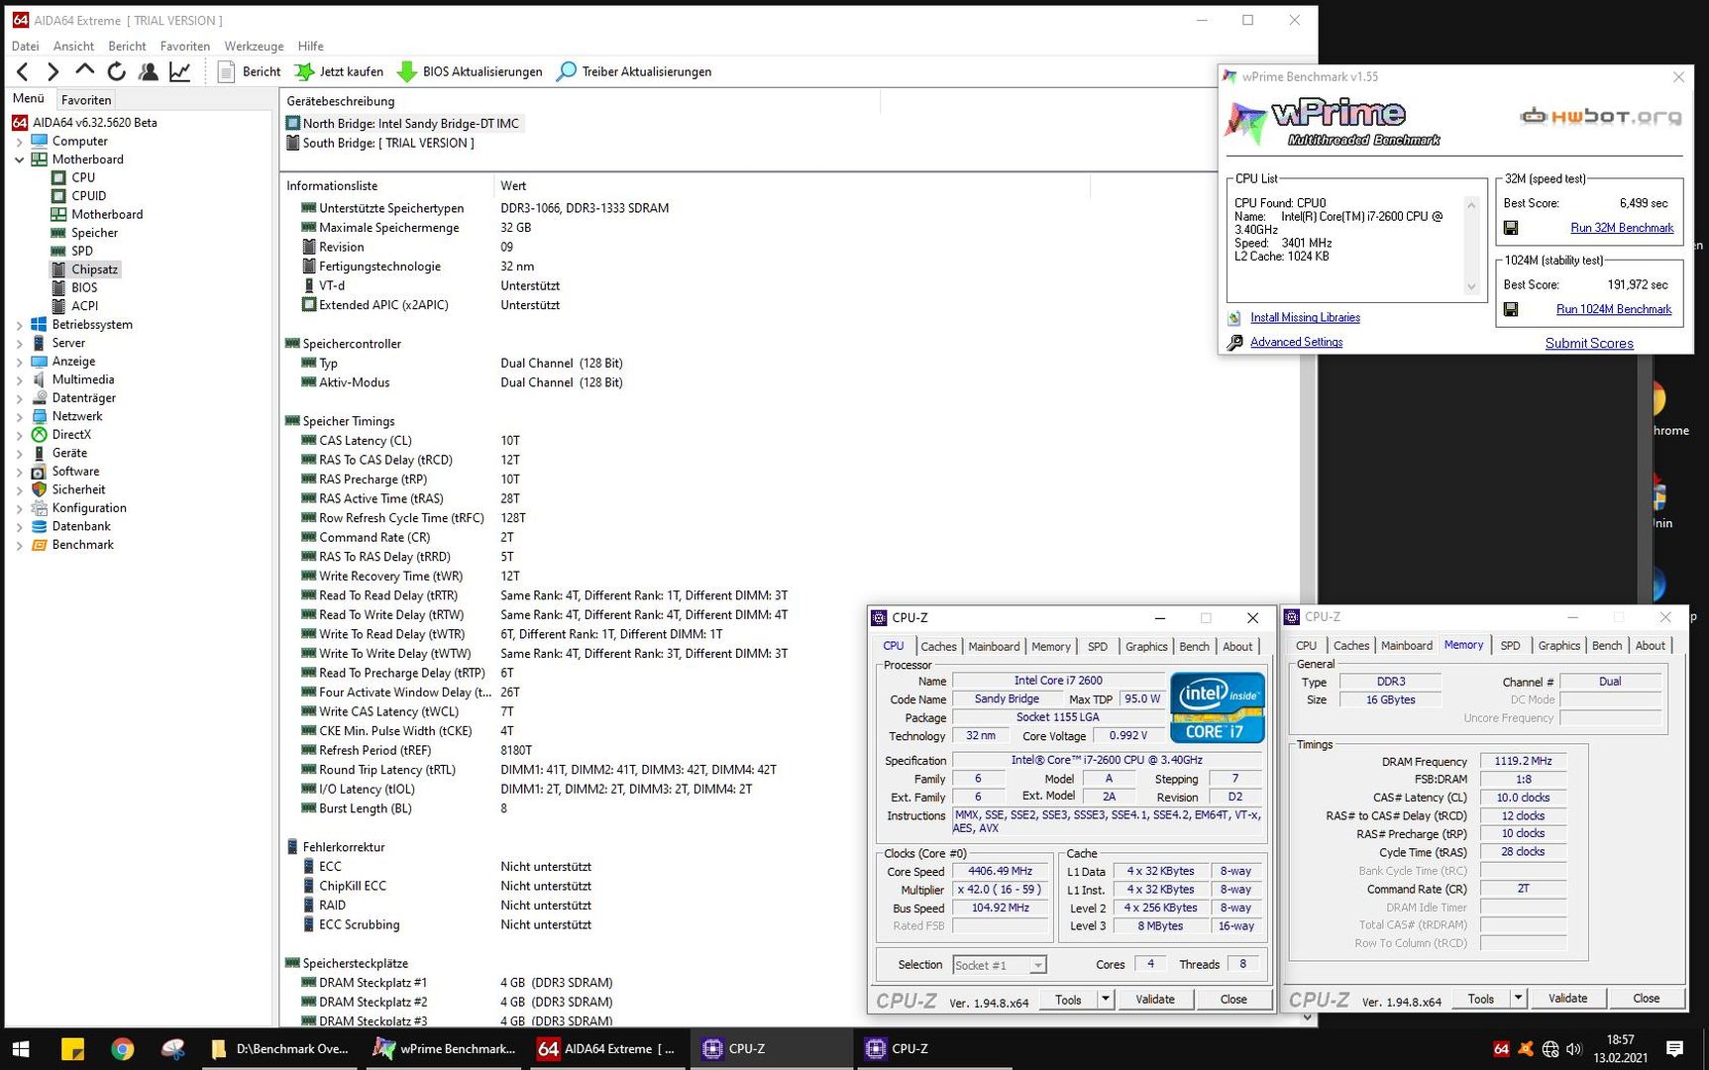Click Jetzt kaufen in the toolbar
This screenshot has width=1709, height=1070.
[340, 71]
